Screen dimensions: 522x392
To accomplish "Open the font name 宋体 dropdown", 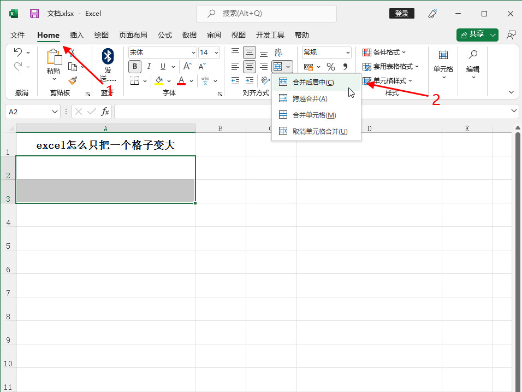I will pos(193,52).
